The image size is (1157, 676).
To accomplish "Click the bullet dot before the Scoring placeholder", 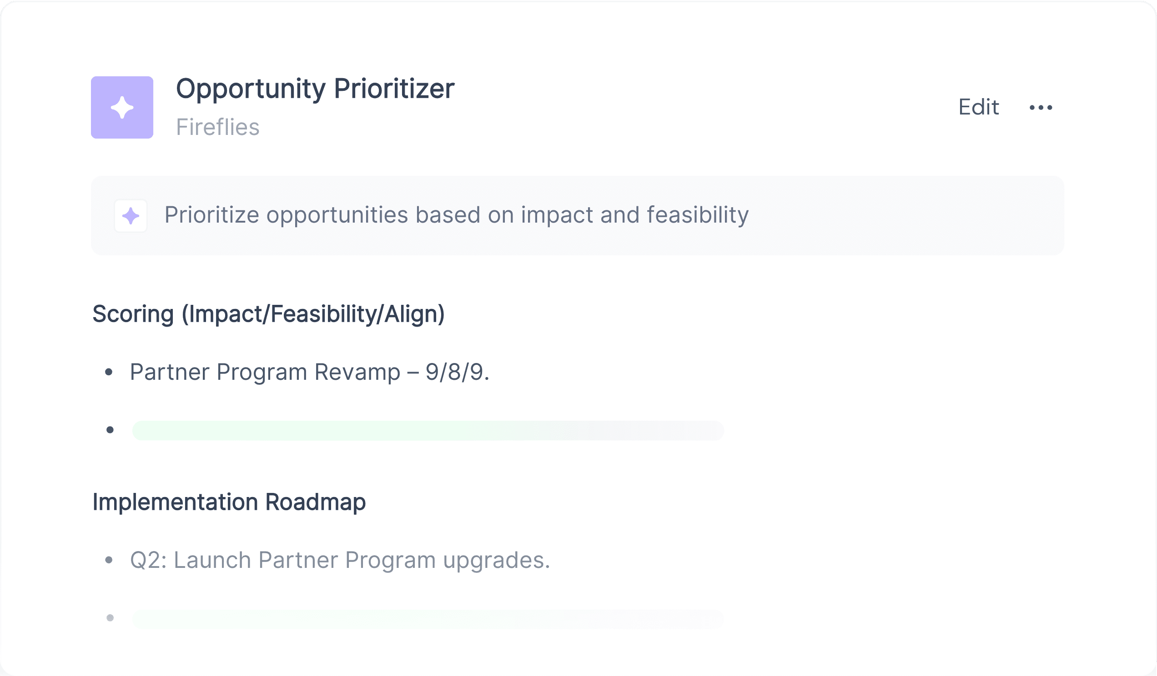I will click(110, 430).
